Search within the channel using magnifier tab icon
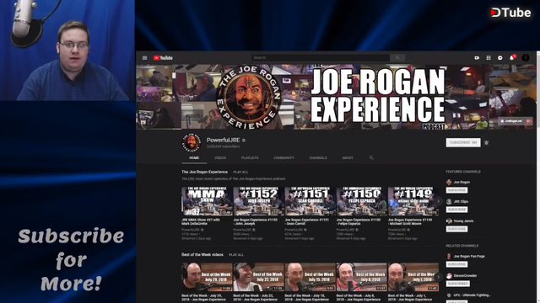Image resolution: width=540 pixels, height=303 pixels. tap(371, 157)
